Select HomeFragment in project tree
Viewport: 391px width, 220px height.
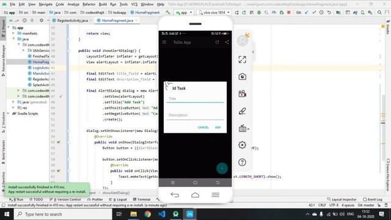click(x=38, y=62)
